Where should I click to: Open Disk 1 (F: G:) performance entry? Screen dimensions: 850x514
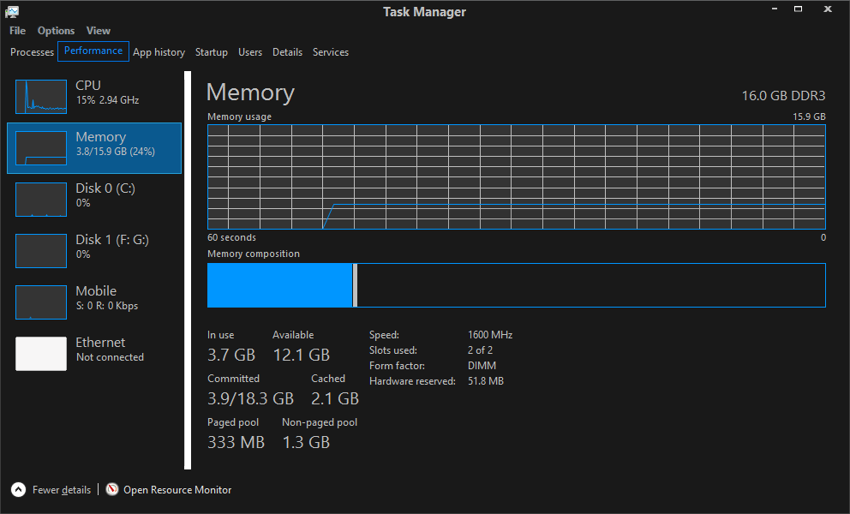111,247
